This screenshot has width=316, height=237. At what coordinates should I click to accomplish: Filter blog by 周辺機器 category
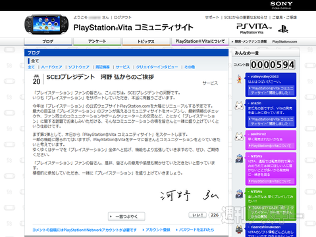click(103, 67)
